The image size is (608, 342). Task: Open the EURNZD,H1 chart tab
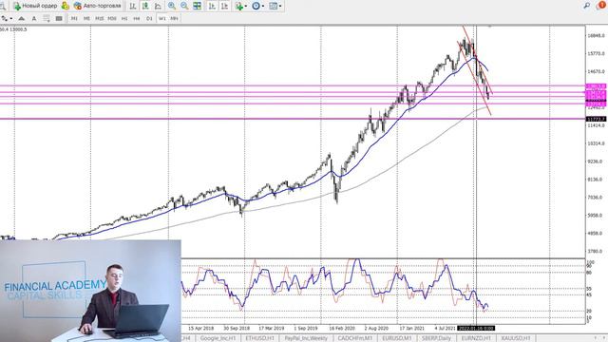(476, 338)
